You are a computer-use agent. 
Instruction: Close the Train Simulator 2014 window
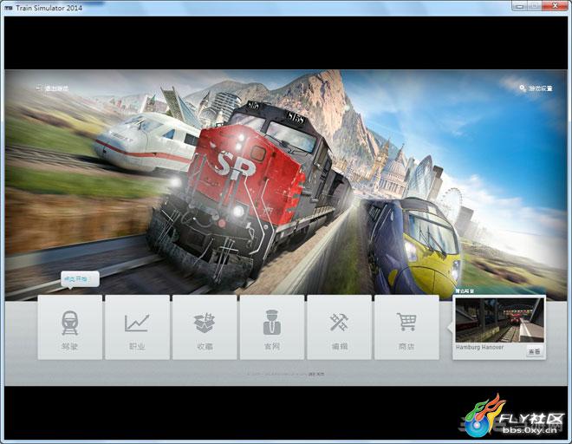[x=556, y=6]
